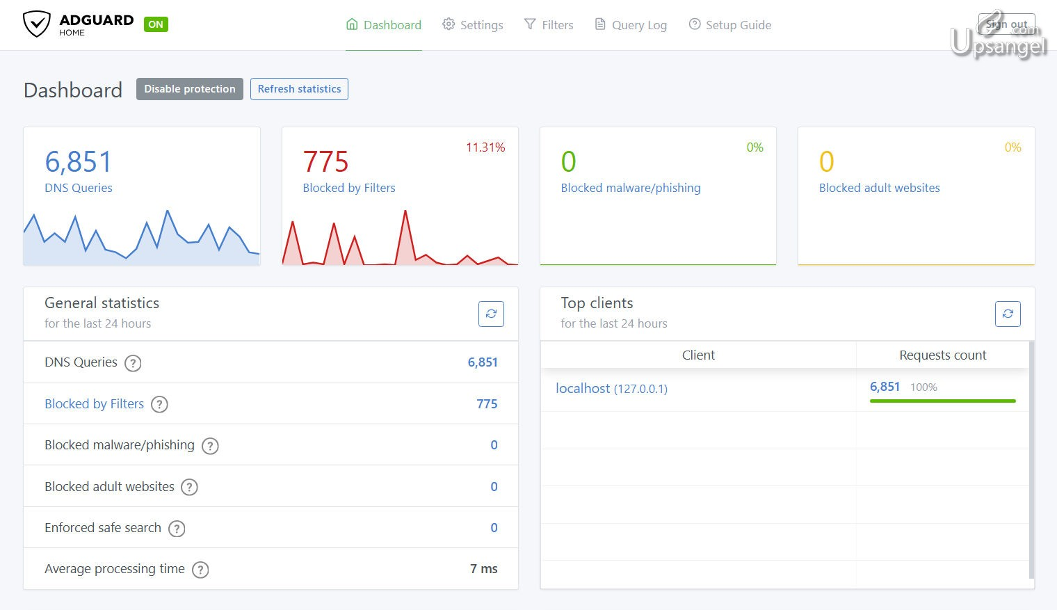Click the green ON protection status badge
Viewport: 1057px width, 610px height.
tap(156, 24)
